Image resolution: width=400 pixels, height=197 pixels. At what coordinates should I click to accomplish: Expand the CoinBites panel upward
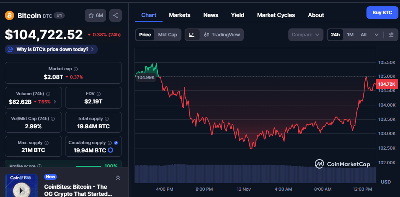[118, 178]
